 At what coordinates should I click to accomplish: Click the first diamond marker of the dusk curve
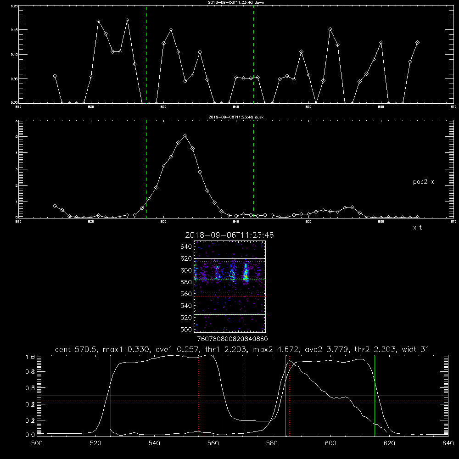pyautogui.click(x=55, y=206)
